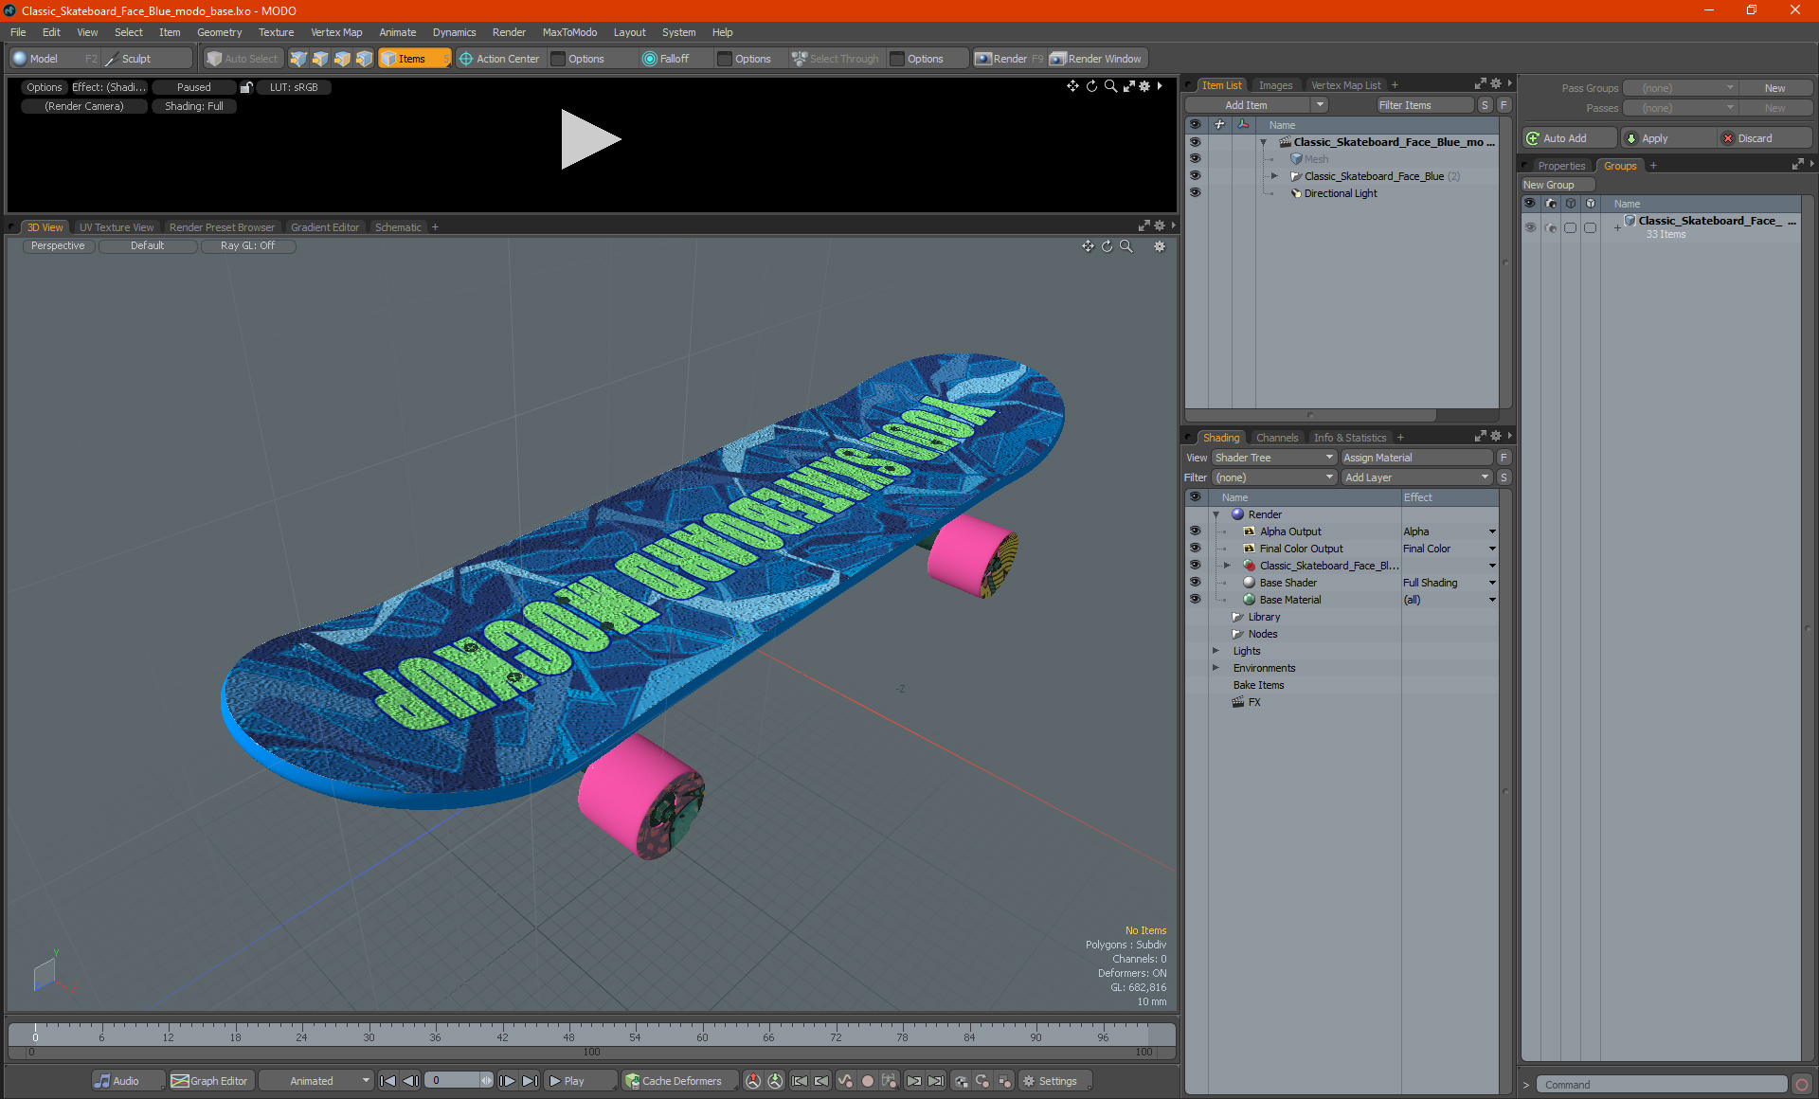The image size is (1819, 1099).
Task: Go to last frame
Action: [x=531, y=1081]
